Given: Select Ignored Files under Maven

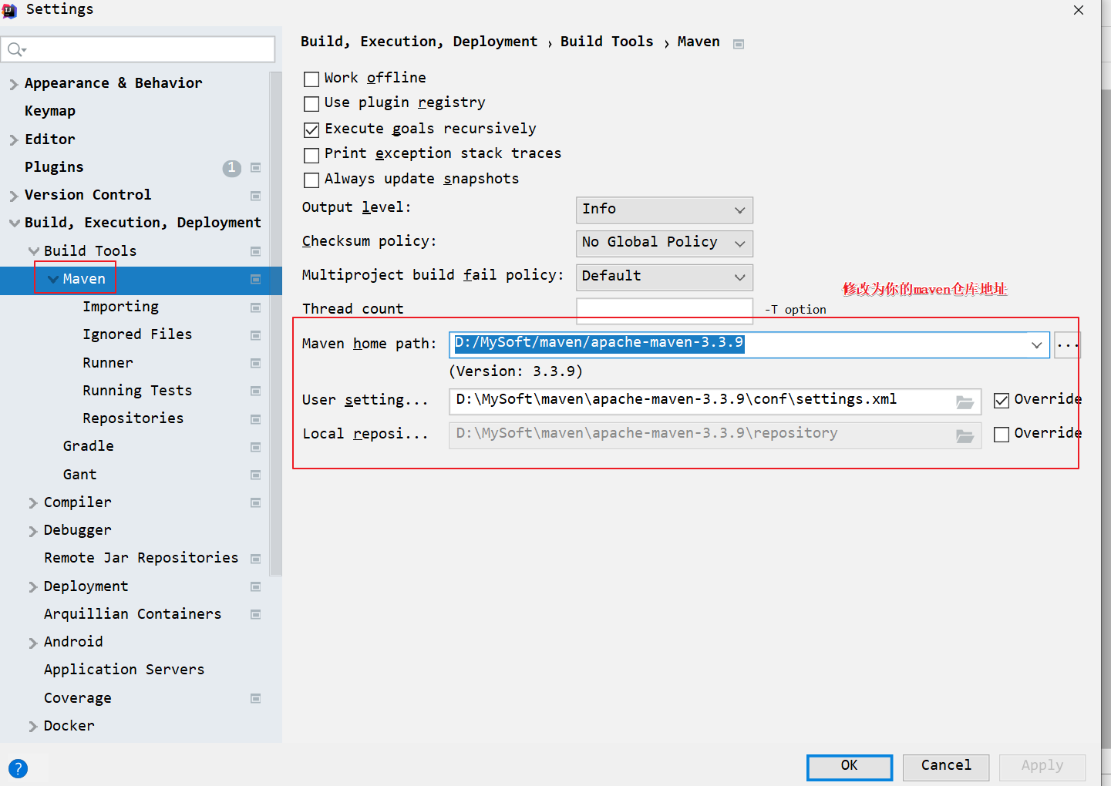Looking at the screenshot, I should click(137, 334).
